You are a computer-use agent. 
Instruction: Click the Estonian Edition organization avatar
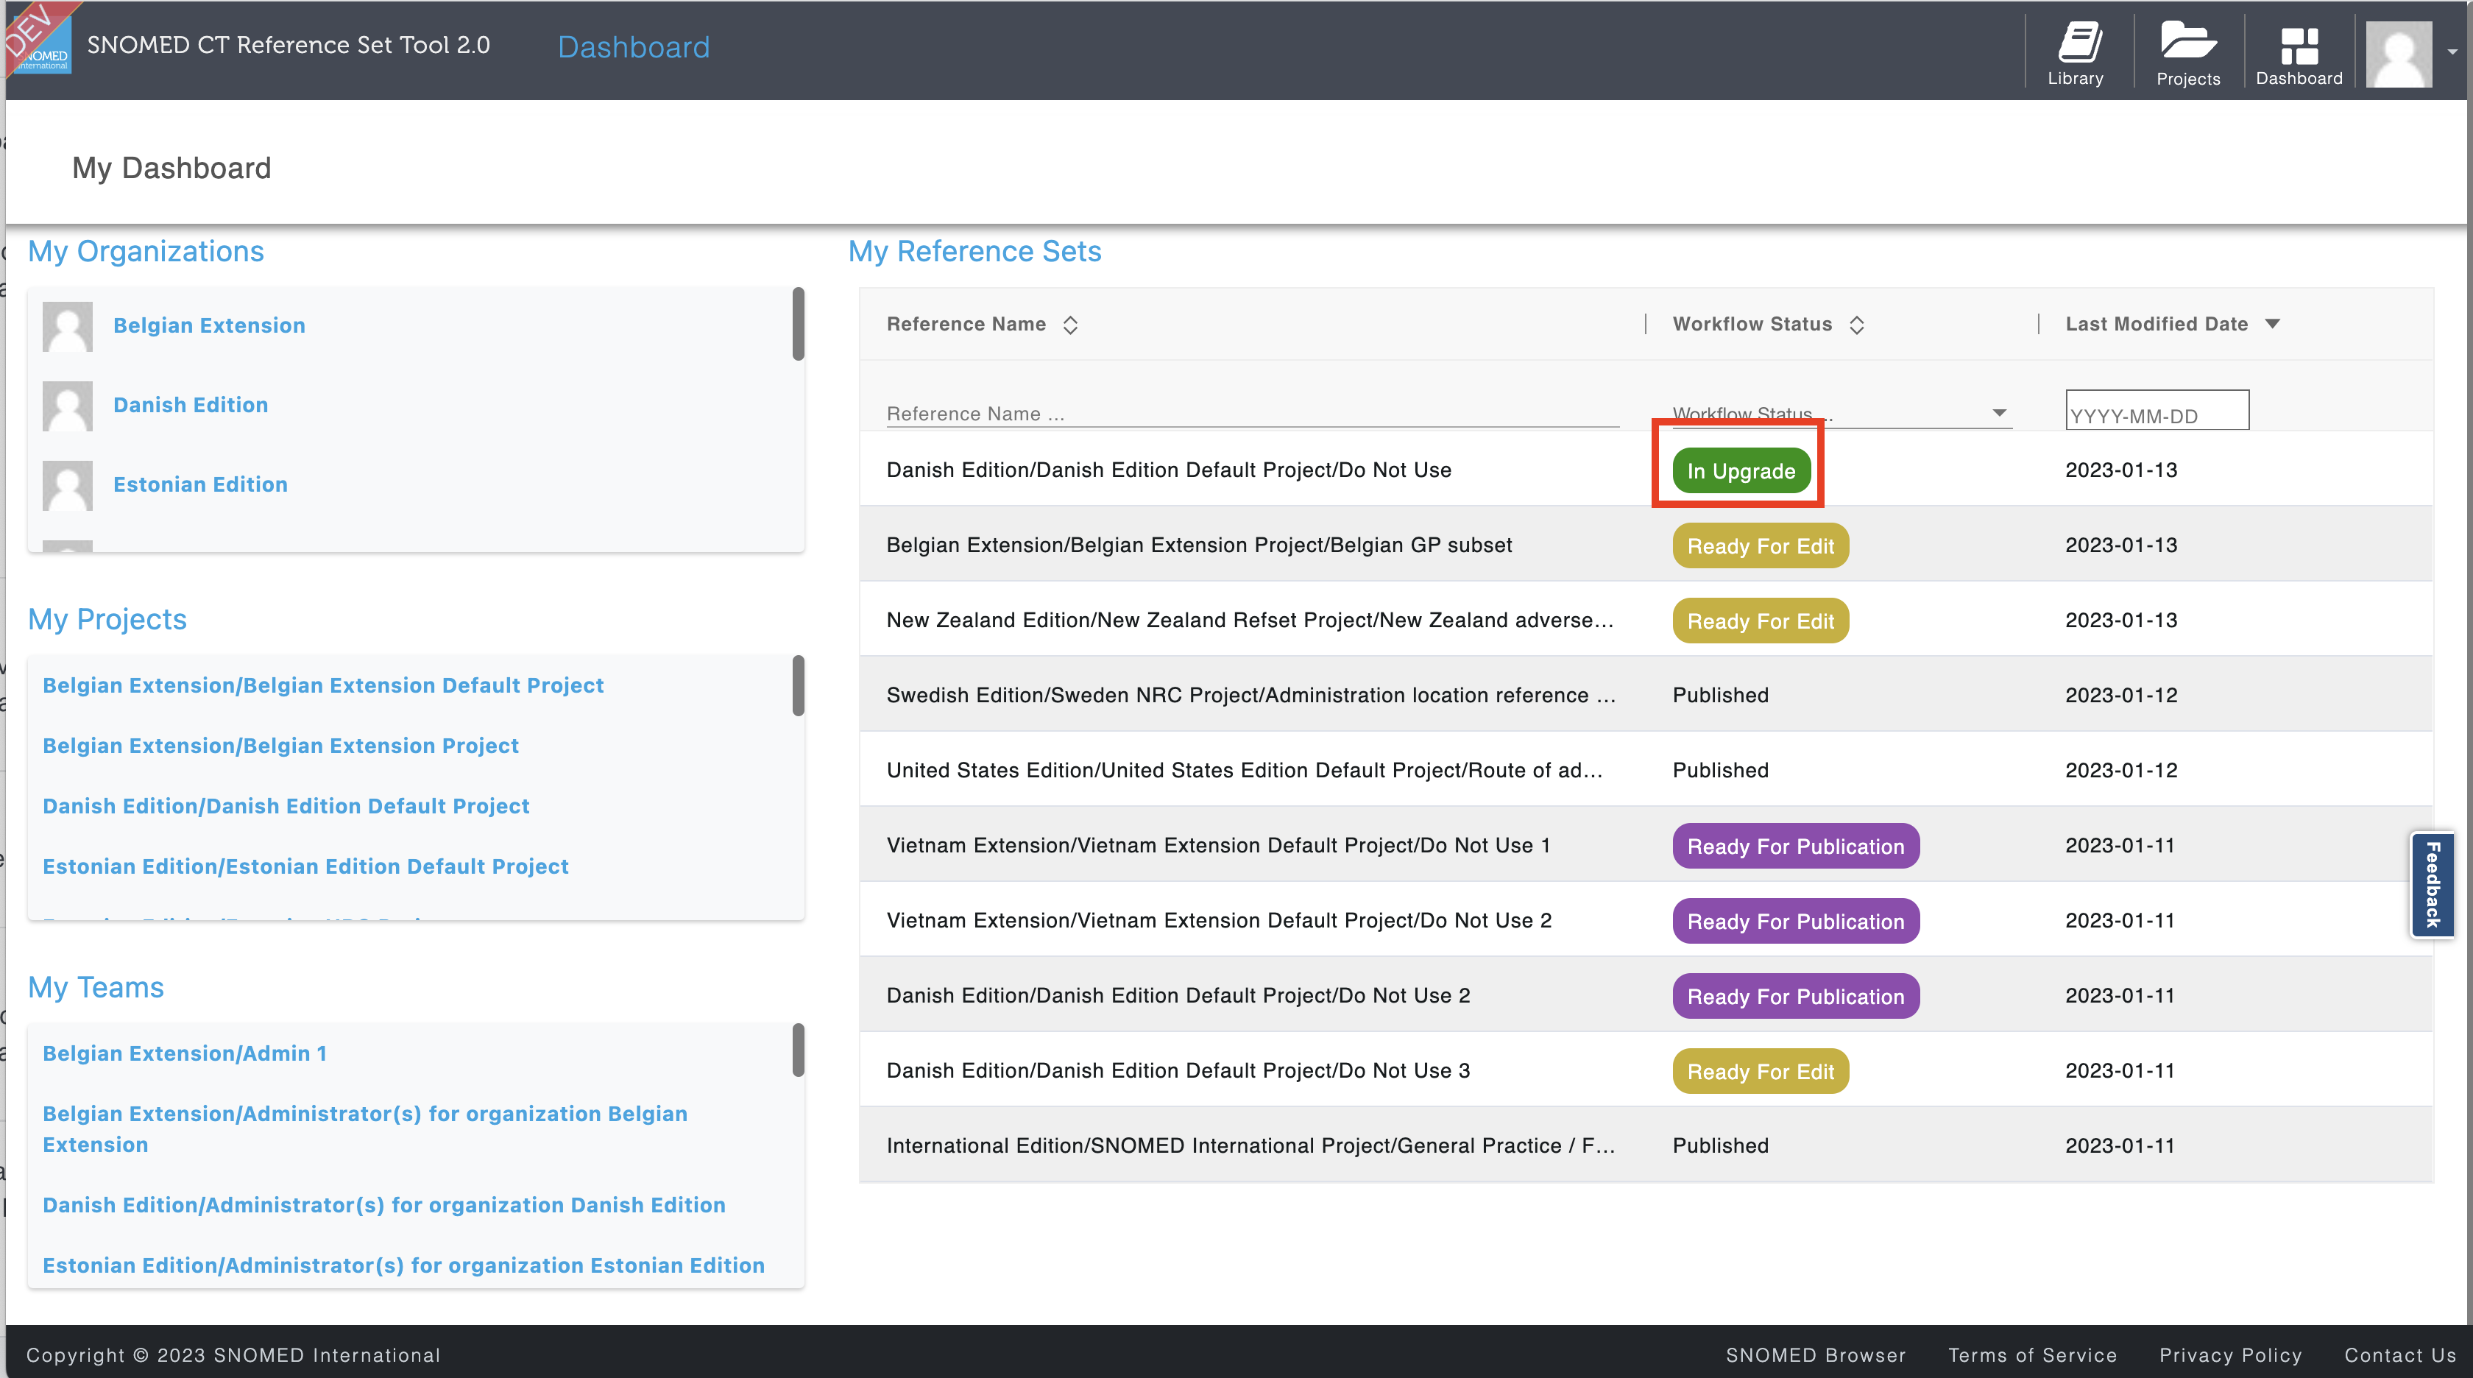tap(67, 485)
